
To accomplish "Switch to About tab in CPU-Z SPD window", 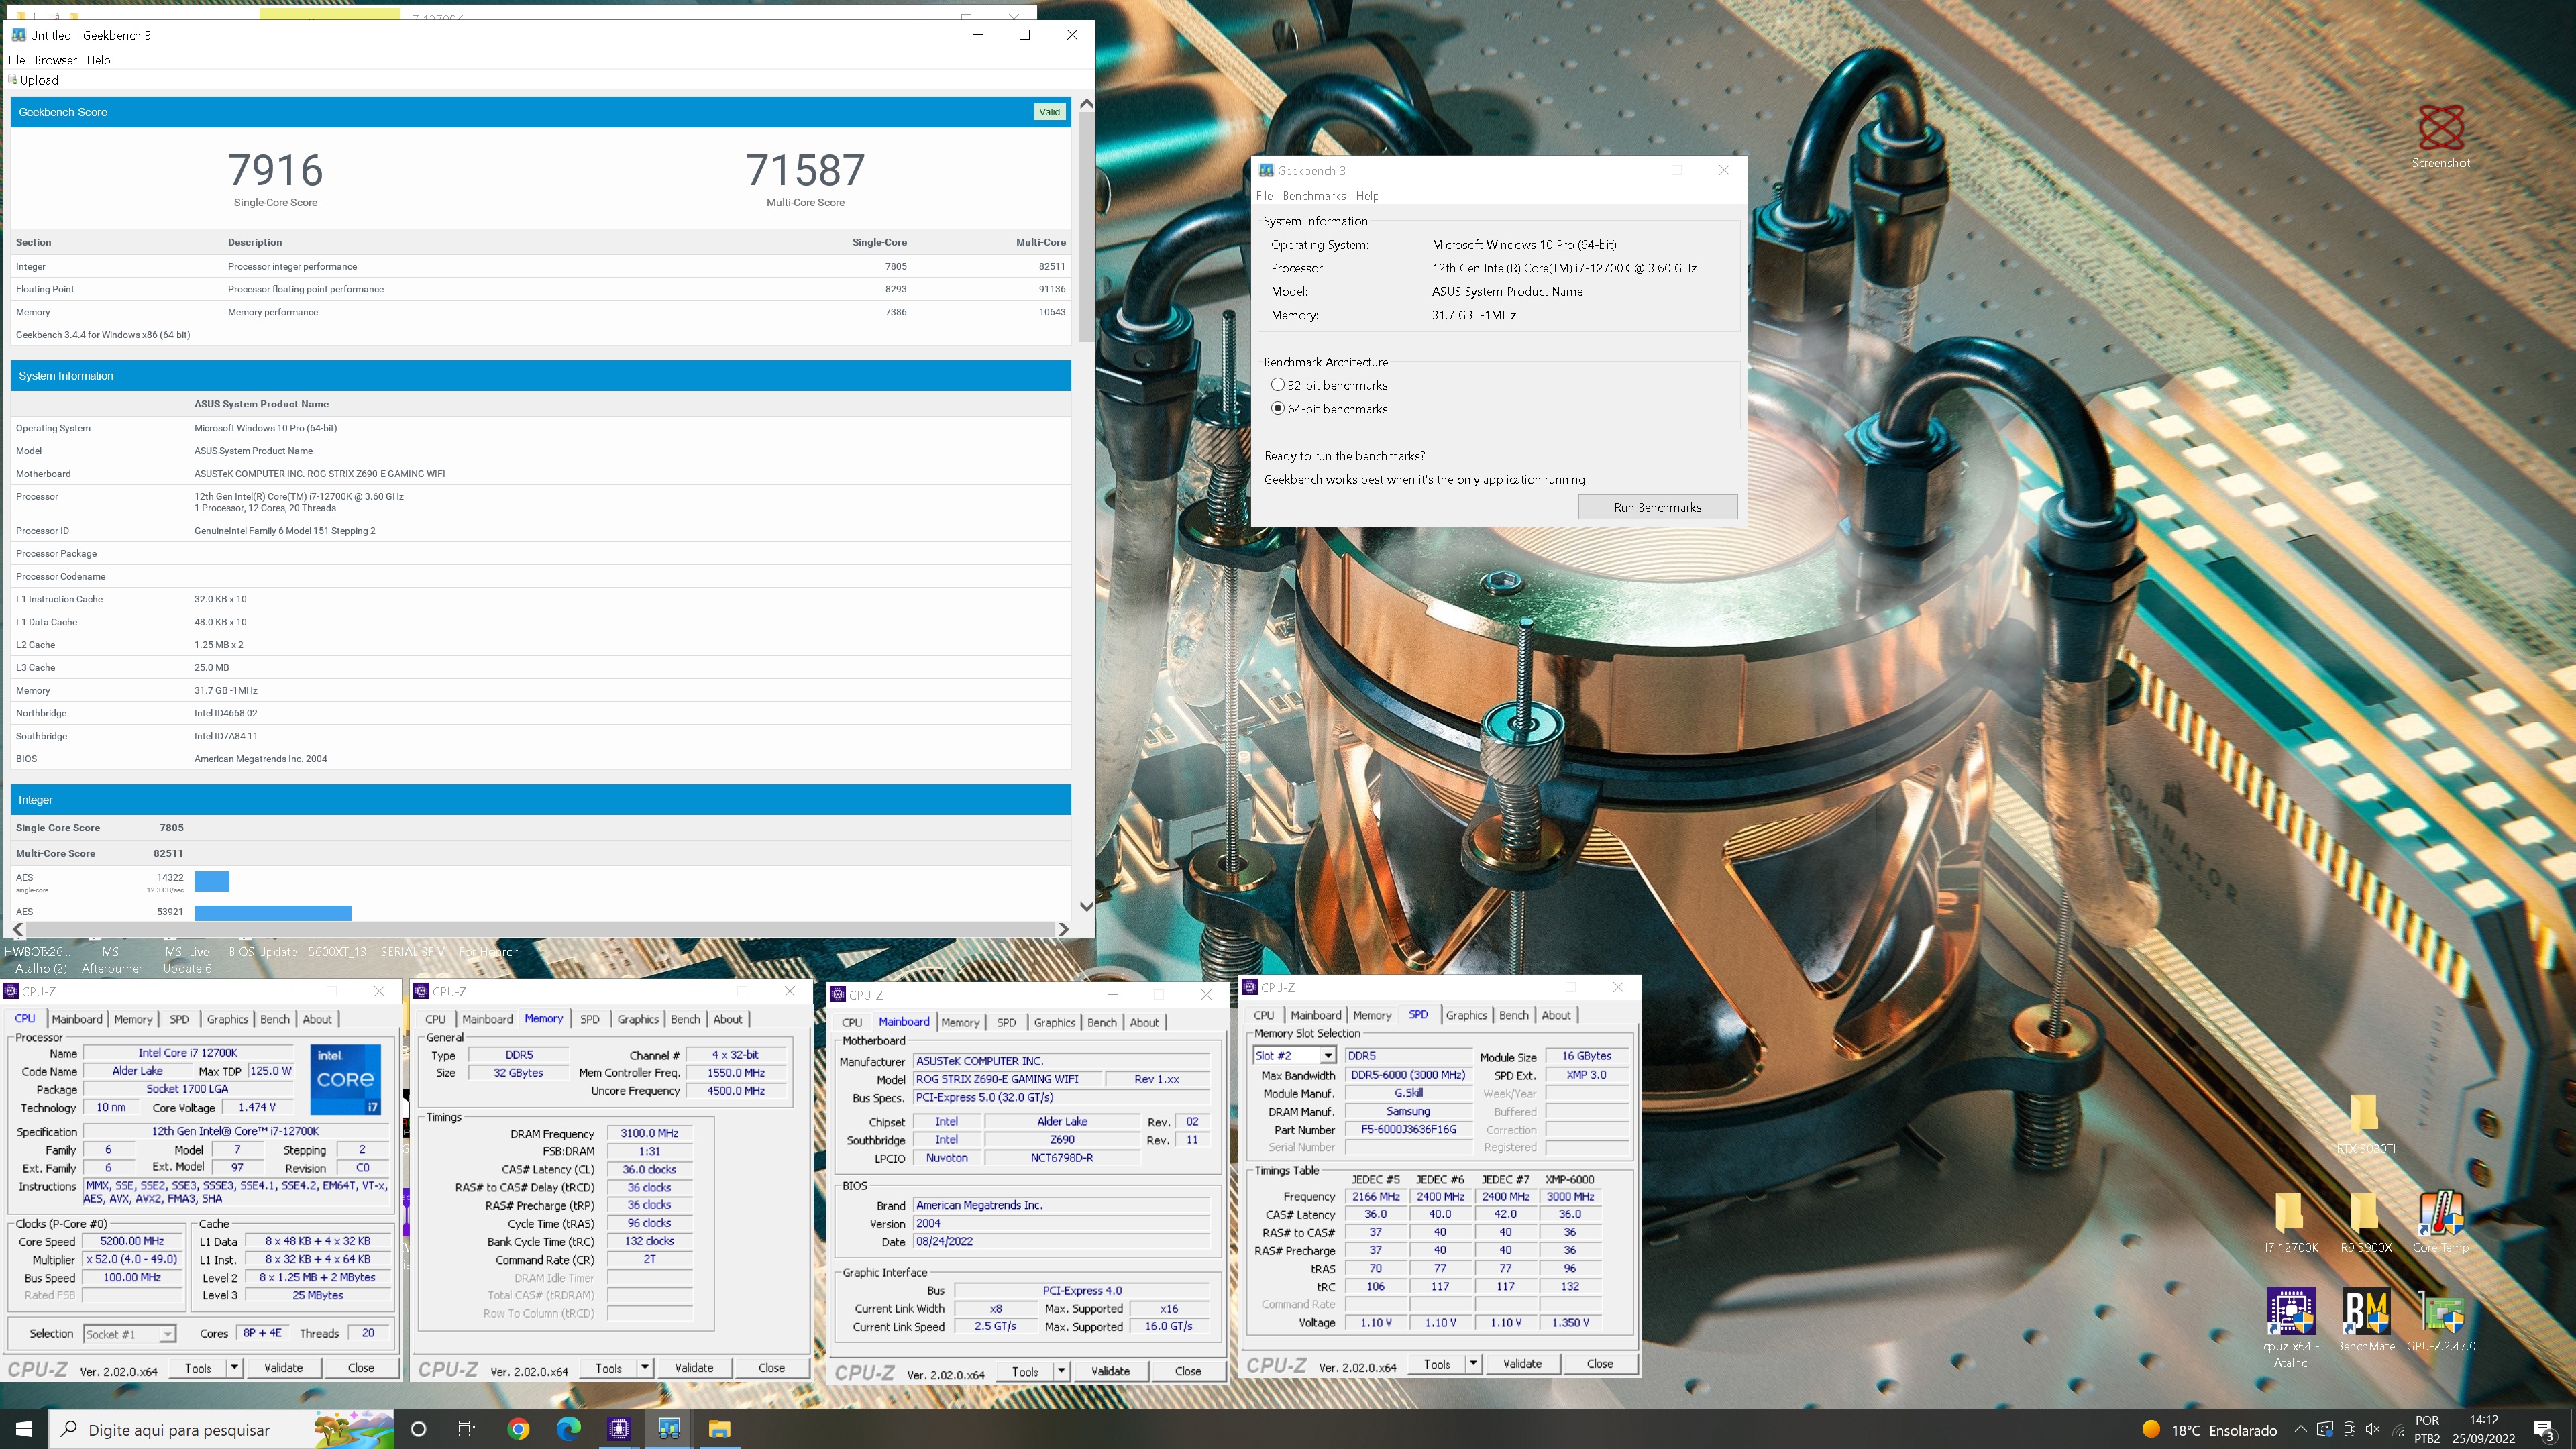I will click(x=1555, y=1015).
